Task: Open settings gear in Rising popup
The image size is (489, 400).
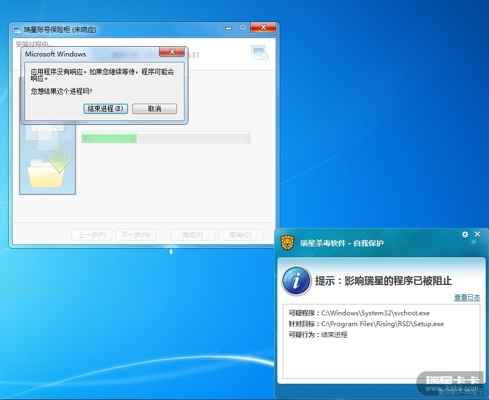Action: click(x=465, y=234)
